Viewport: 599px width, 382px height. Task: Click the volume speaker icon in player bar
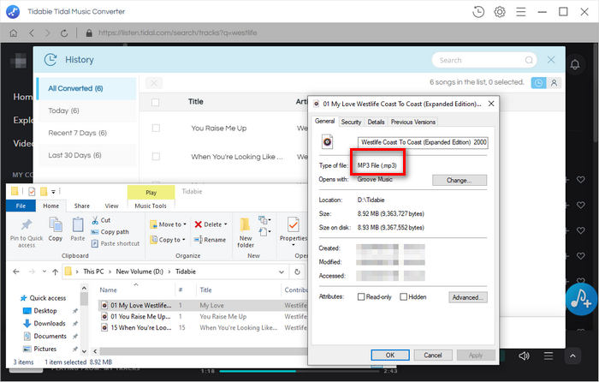(524, 356)
